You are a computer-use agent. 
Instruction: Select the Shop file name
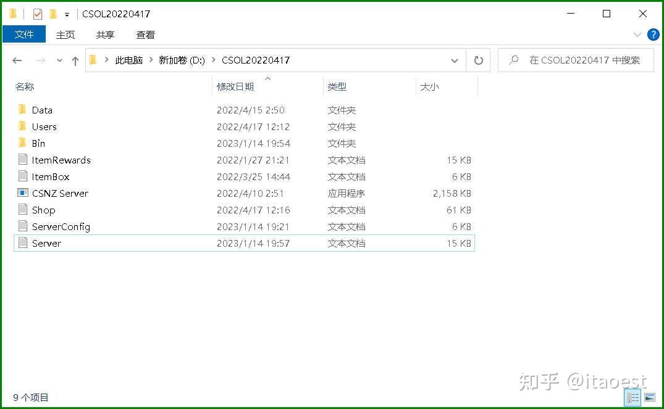tap(43, 210)
